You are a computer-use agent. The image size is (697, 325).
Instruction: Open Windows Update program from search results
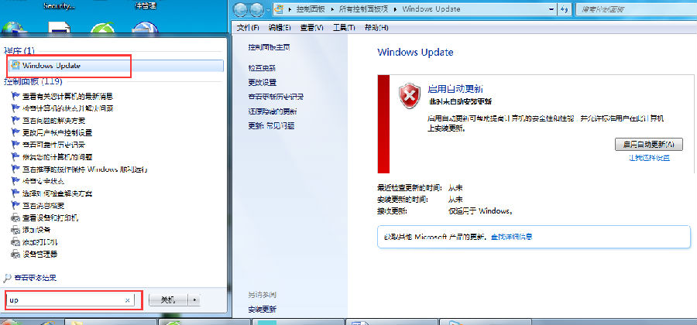click(x=115, y=66)
